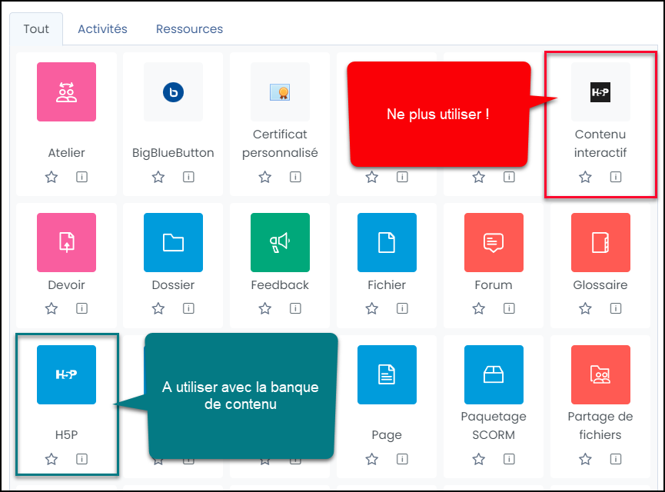Add a Partage de fichiers activity
This screenshot has height=492, width=665.
600,374
